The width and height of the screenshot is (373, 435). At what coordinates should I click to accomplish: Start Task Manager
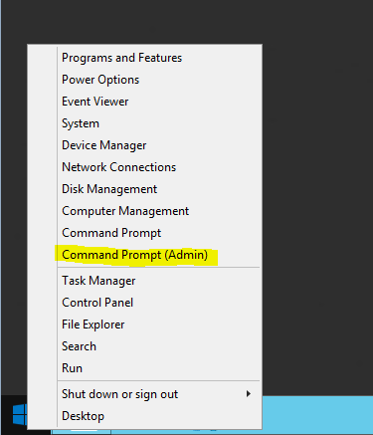point(98,281)
